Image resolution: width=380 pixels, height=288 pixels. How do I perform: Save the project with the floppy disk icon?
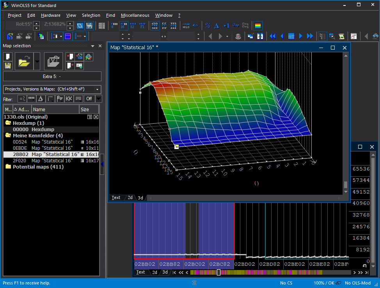(7, 66)
